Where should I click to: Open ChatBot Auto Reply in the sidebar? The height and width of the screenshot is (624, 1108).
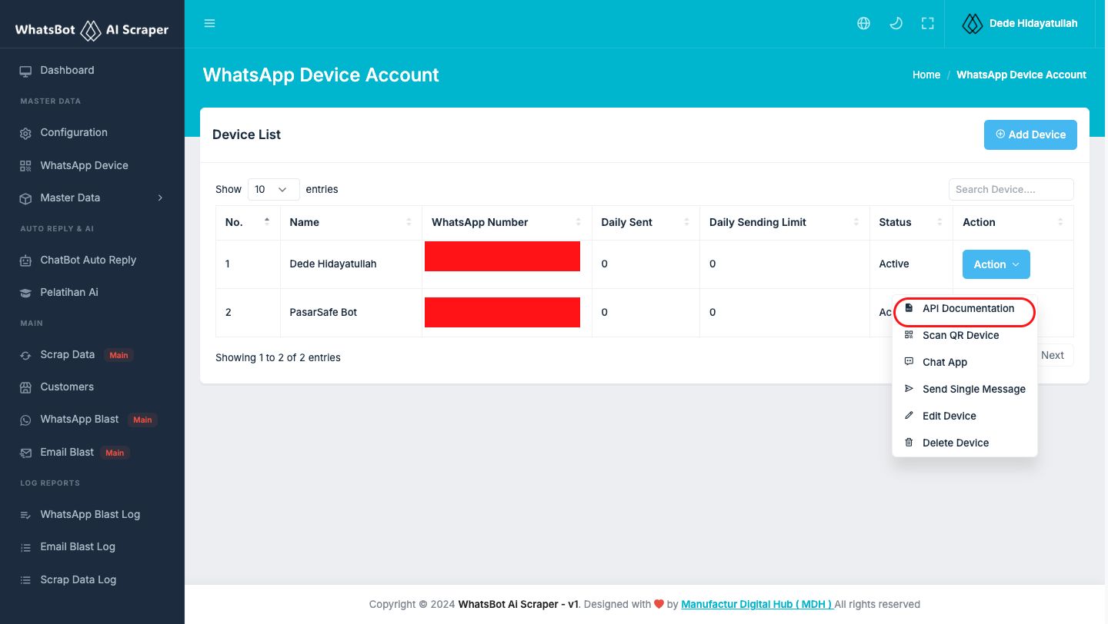pyautogui.click(x=88, y=260)
